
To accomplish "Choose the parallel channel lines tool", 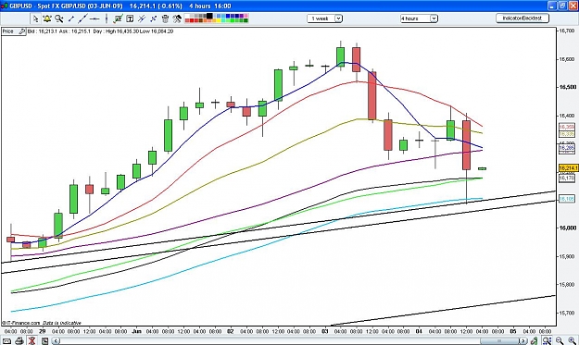I will click(x=142, y=18).
